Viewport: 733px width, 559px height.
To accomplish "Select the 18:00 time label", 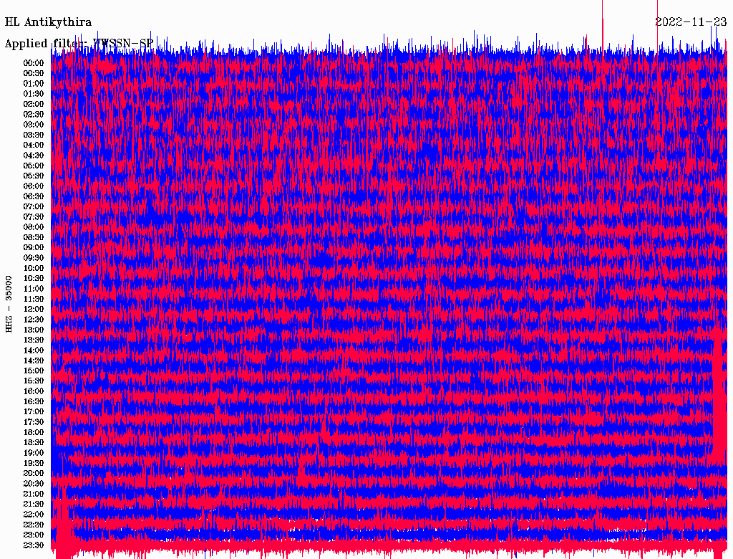I will [34, 432].
